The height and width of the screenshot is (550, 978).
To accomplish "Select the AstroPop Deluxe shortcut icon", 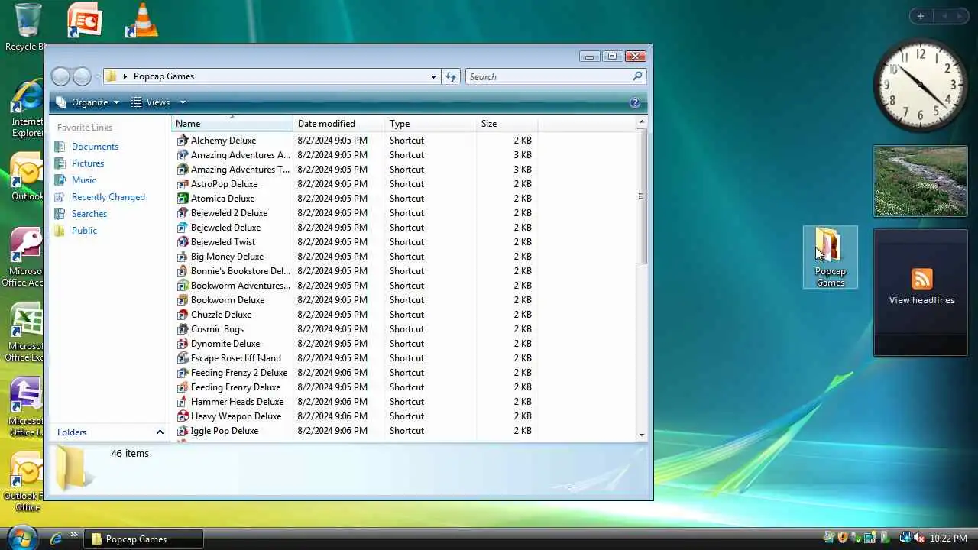I will (183, 184).
